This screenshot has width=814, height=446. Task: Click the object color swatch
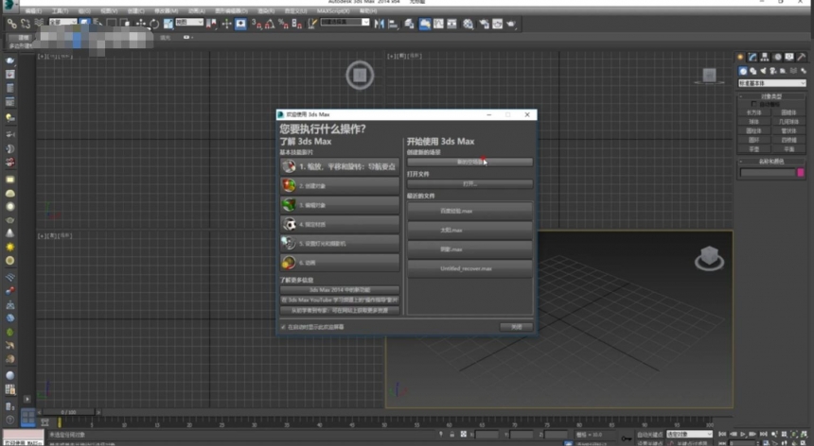coord(801,173)
